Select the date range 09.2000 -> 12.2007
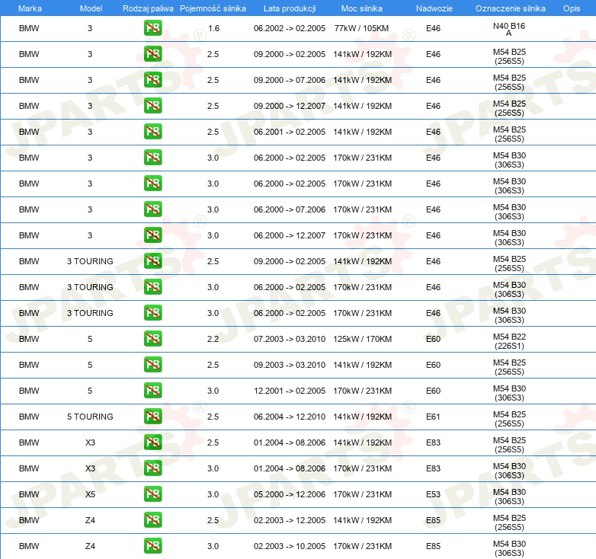This screenshot has height=559, width=596. 290,106
